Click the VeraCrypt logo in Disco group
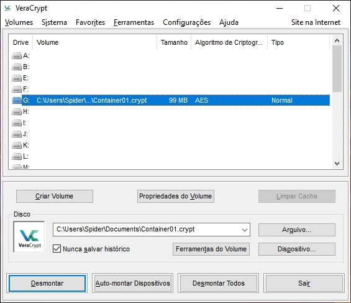Screen dimensions: 351x303 coord(29,237)
